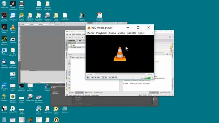Select the PhoenixRC desktop icon
This screenshot has width=219, height=123.
tap(4, 97)
